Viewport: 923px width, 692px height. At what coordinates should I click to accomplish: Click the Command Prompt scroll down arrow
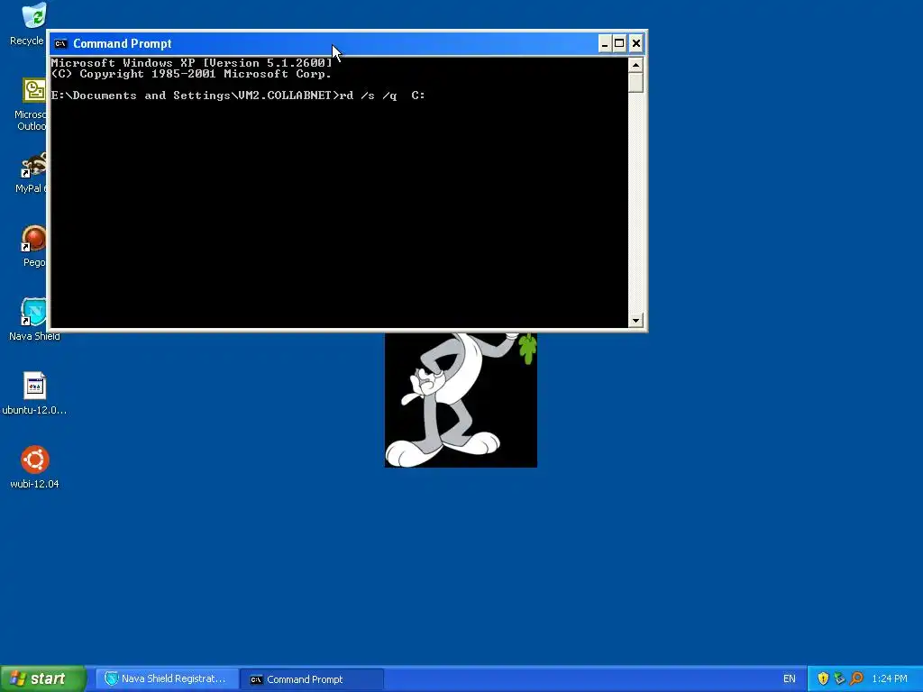(635, 321)
